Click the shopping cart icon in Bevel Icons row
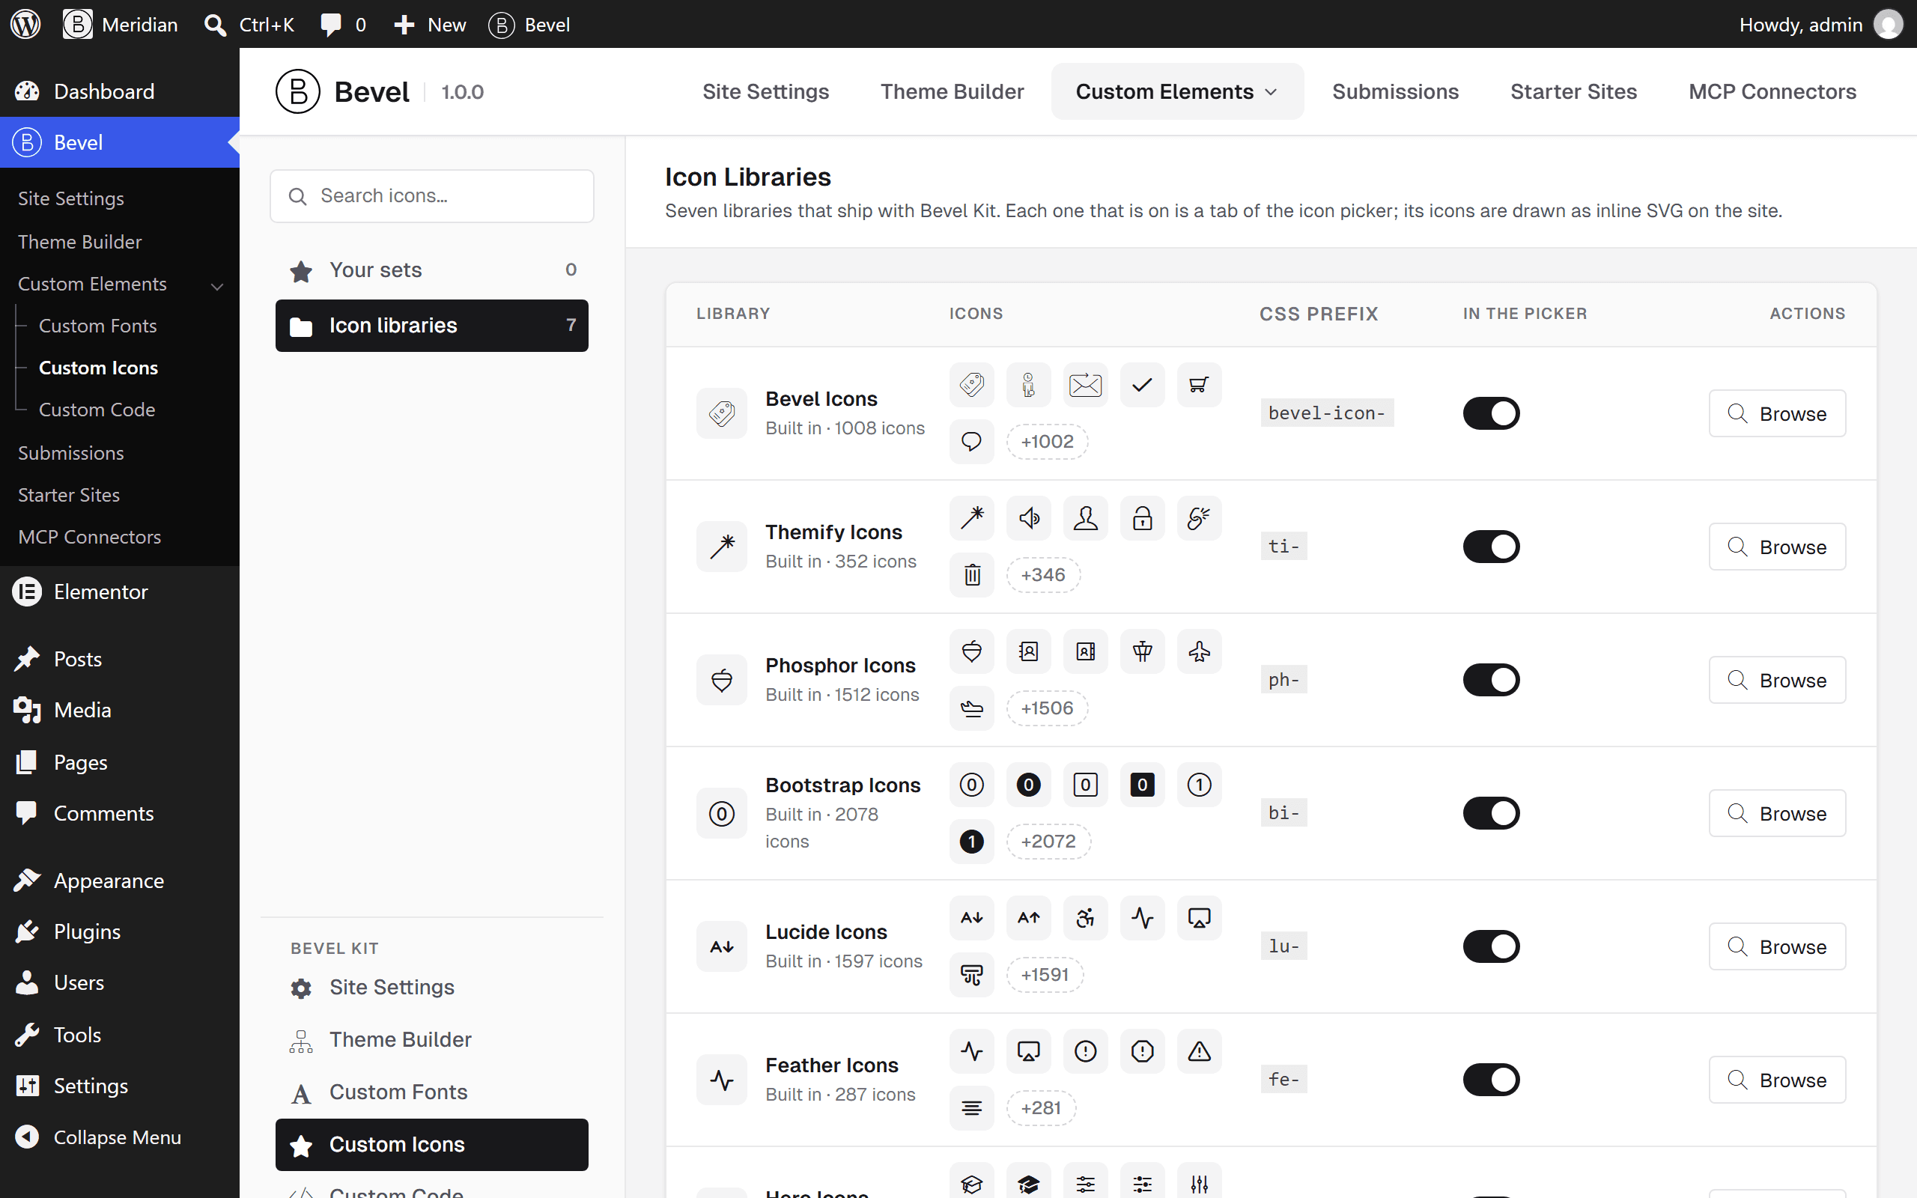The width and height of the screenshot is (1917, 1198). coord(1200,385)
